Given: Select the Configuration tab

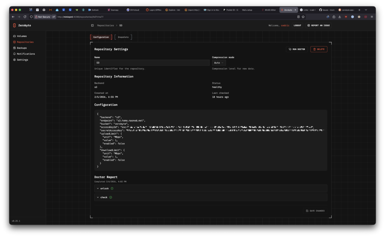Looking at the screenshot, I should coord(101,37).
